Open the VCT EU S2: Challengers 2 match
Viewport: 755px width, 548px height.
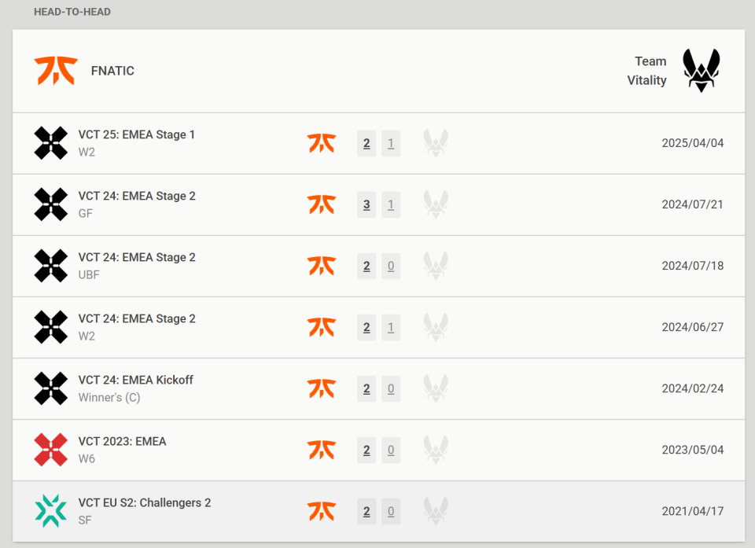pos(145,502)
